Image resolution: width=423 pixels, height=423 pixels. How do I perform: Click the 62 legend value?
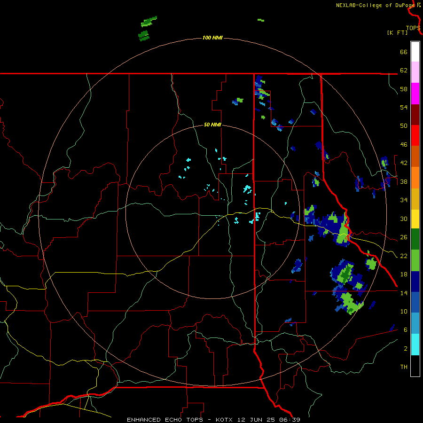(404, 70)
